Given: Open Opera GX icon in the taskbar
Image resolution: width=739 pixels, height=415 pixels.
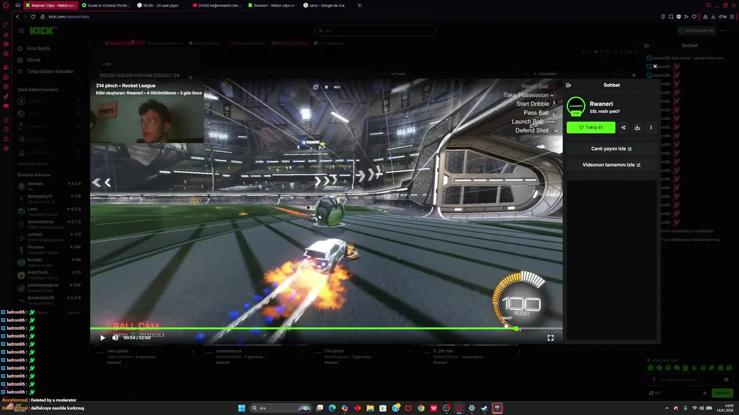Looking at the screenshot, I should click(x=460, y=408).
